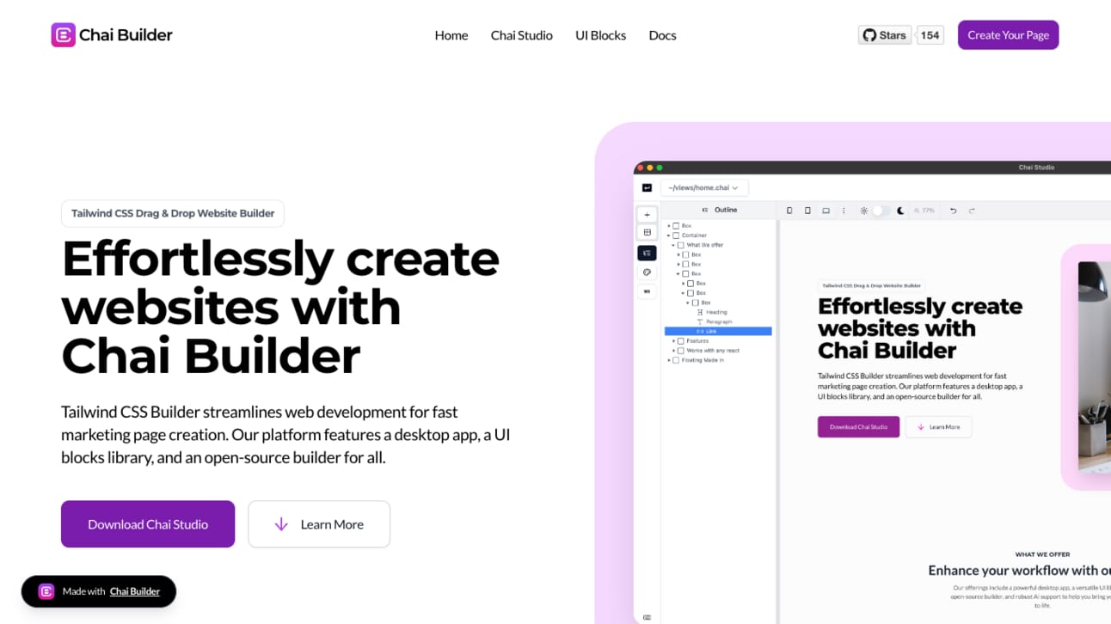Click the large Effortlessly create websites heading
The image size is (1111, 624).
280,306
